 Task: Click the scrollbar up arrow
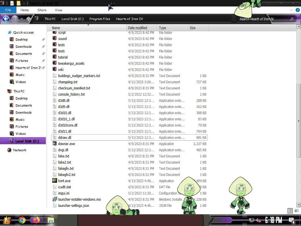(x=299, y=26)
